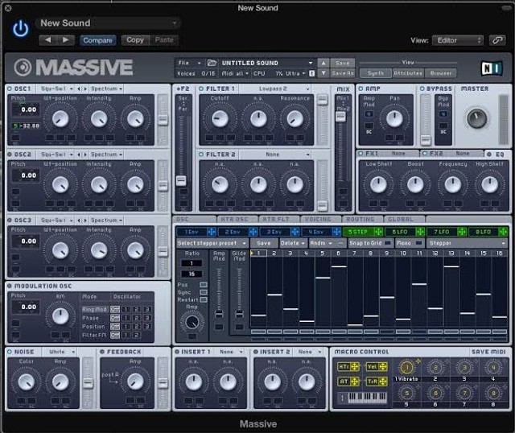Go to previous preset arrow
The height and width of the screenshot is (433, 515).
pyautogui.click(x=47, y=40)
